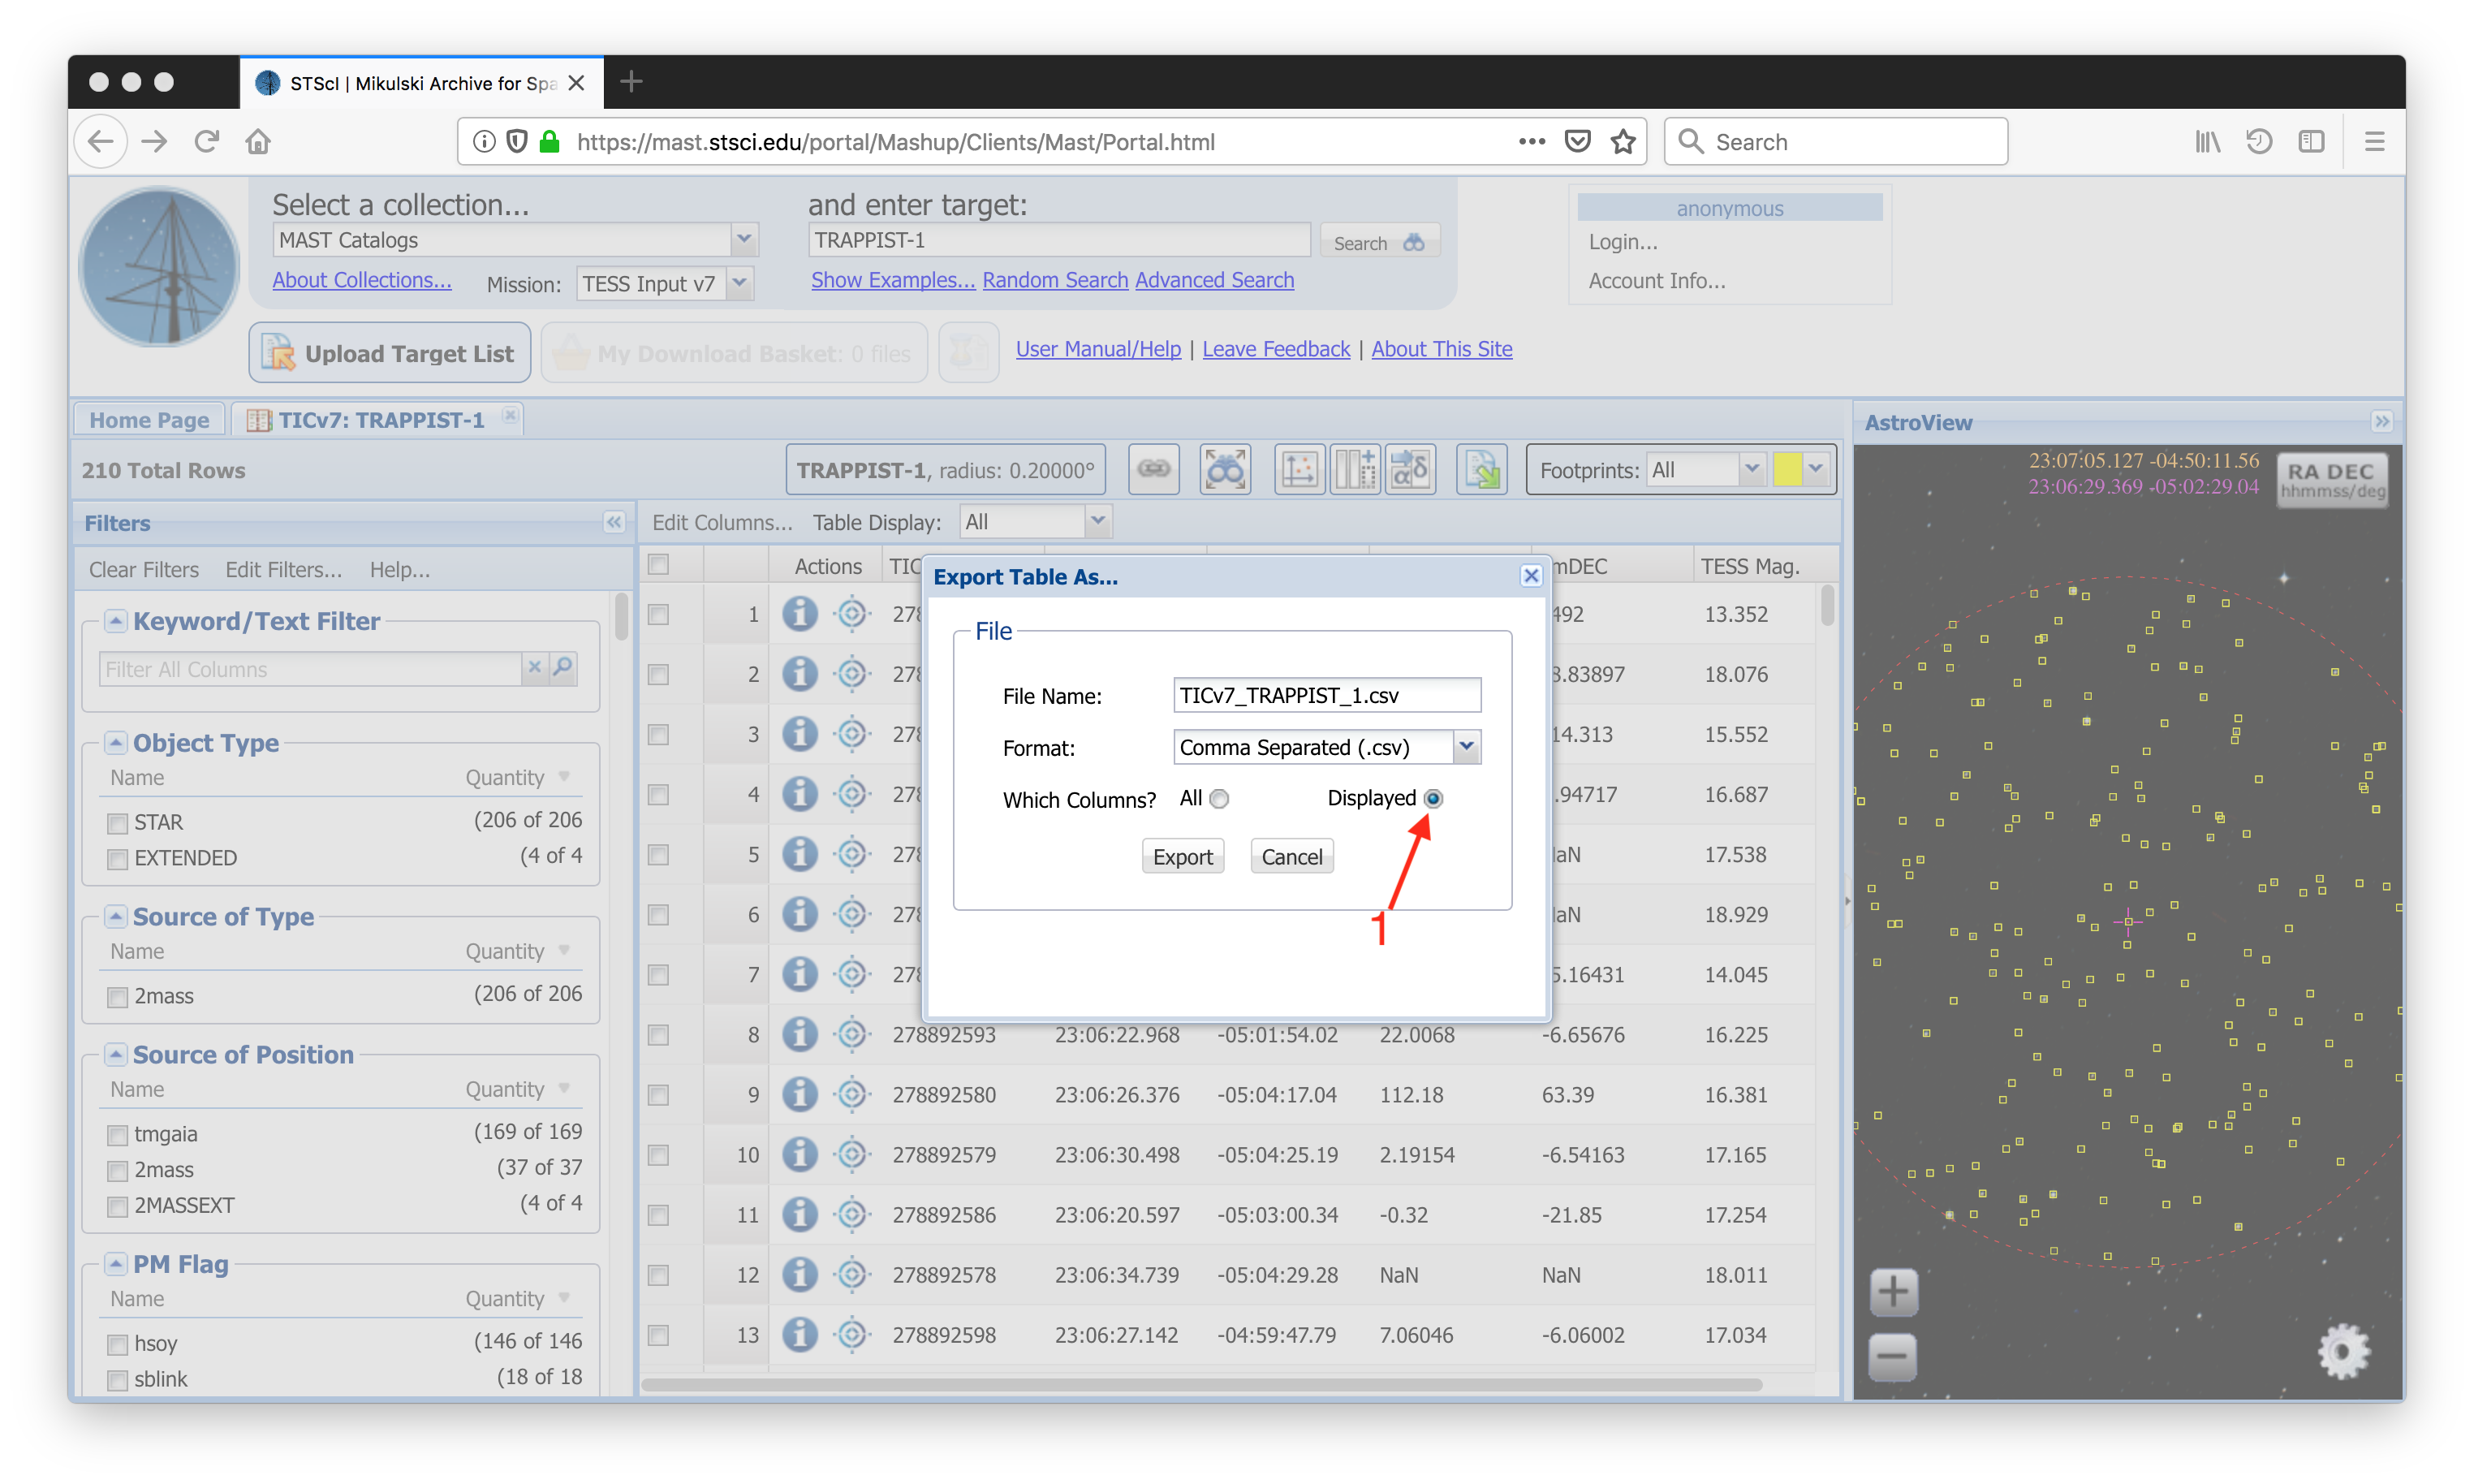
Task: Open the User Manual/Help link
Action: point(1098,349)
